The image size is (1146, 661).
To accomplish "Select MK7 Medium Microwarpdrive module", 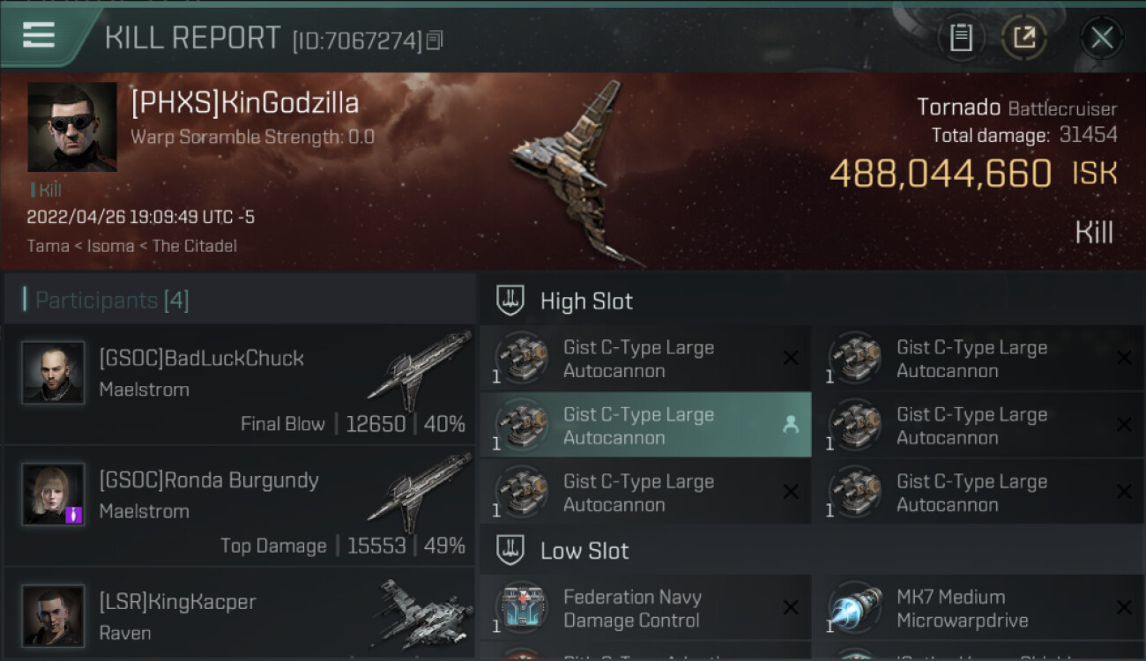I will (x=979, y=608).
